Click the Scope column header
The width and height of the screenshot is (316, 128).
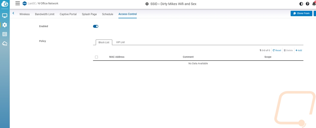tap(268, 57)
